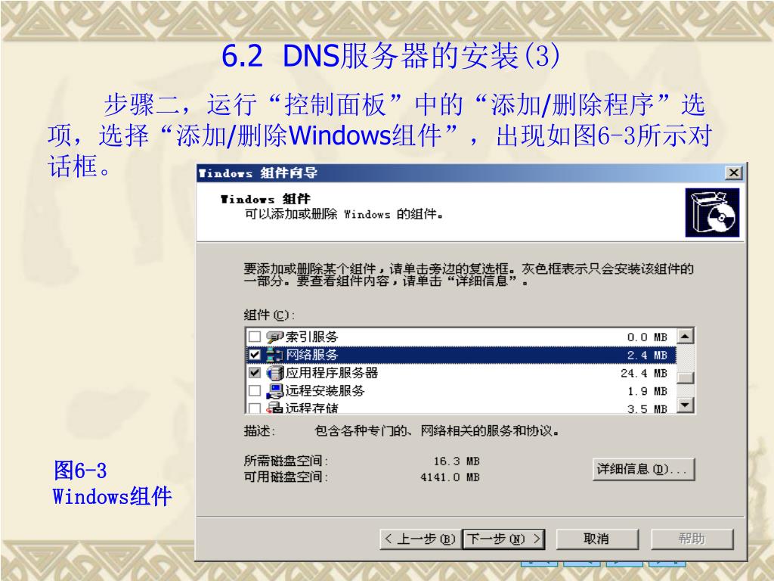Screen dimensions: 774x581
Task: Click the 网络服务 network icon
Action: point(274,355)
